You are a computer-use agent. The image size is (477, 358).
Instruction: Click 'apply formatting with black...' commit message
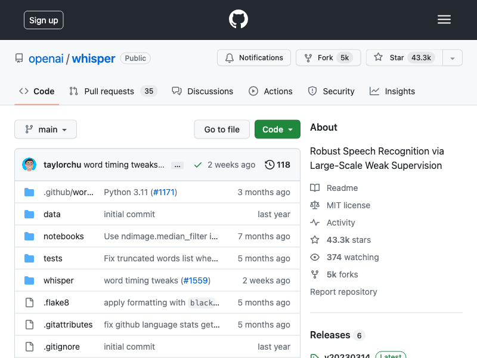click(x=162, y=303)
